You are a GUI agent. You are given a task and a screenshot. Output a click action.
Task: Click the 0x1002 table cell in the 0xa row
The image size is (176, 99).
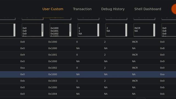tap(53, 68)
